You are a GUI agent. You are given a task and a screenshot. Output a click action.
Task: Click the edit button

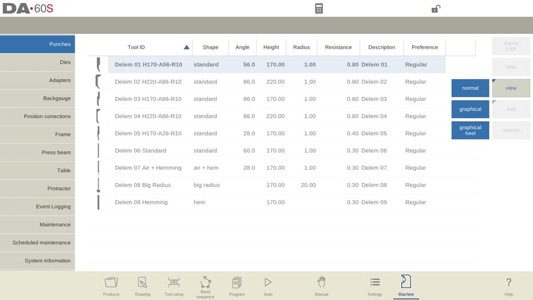click(511, 109)
